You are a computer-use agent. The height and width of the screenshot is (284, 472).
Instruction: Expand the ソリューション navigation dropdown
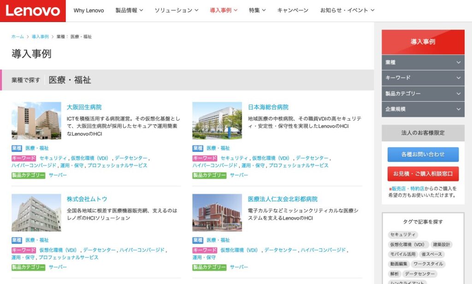tap(176, 11)
